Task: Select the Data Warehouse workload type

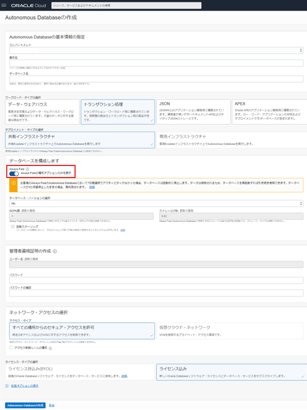Action: coord(42,112)
